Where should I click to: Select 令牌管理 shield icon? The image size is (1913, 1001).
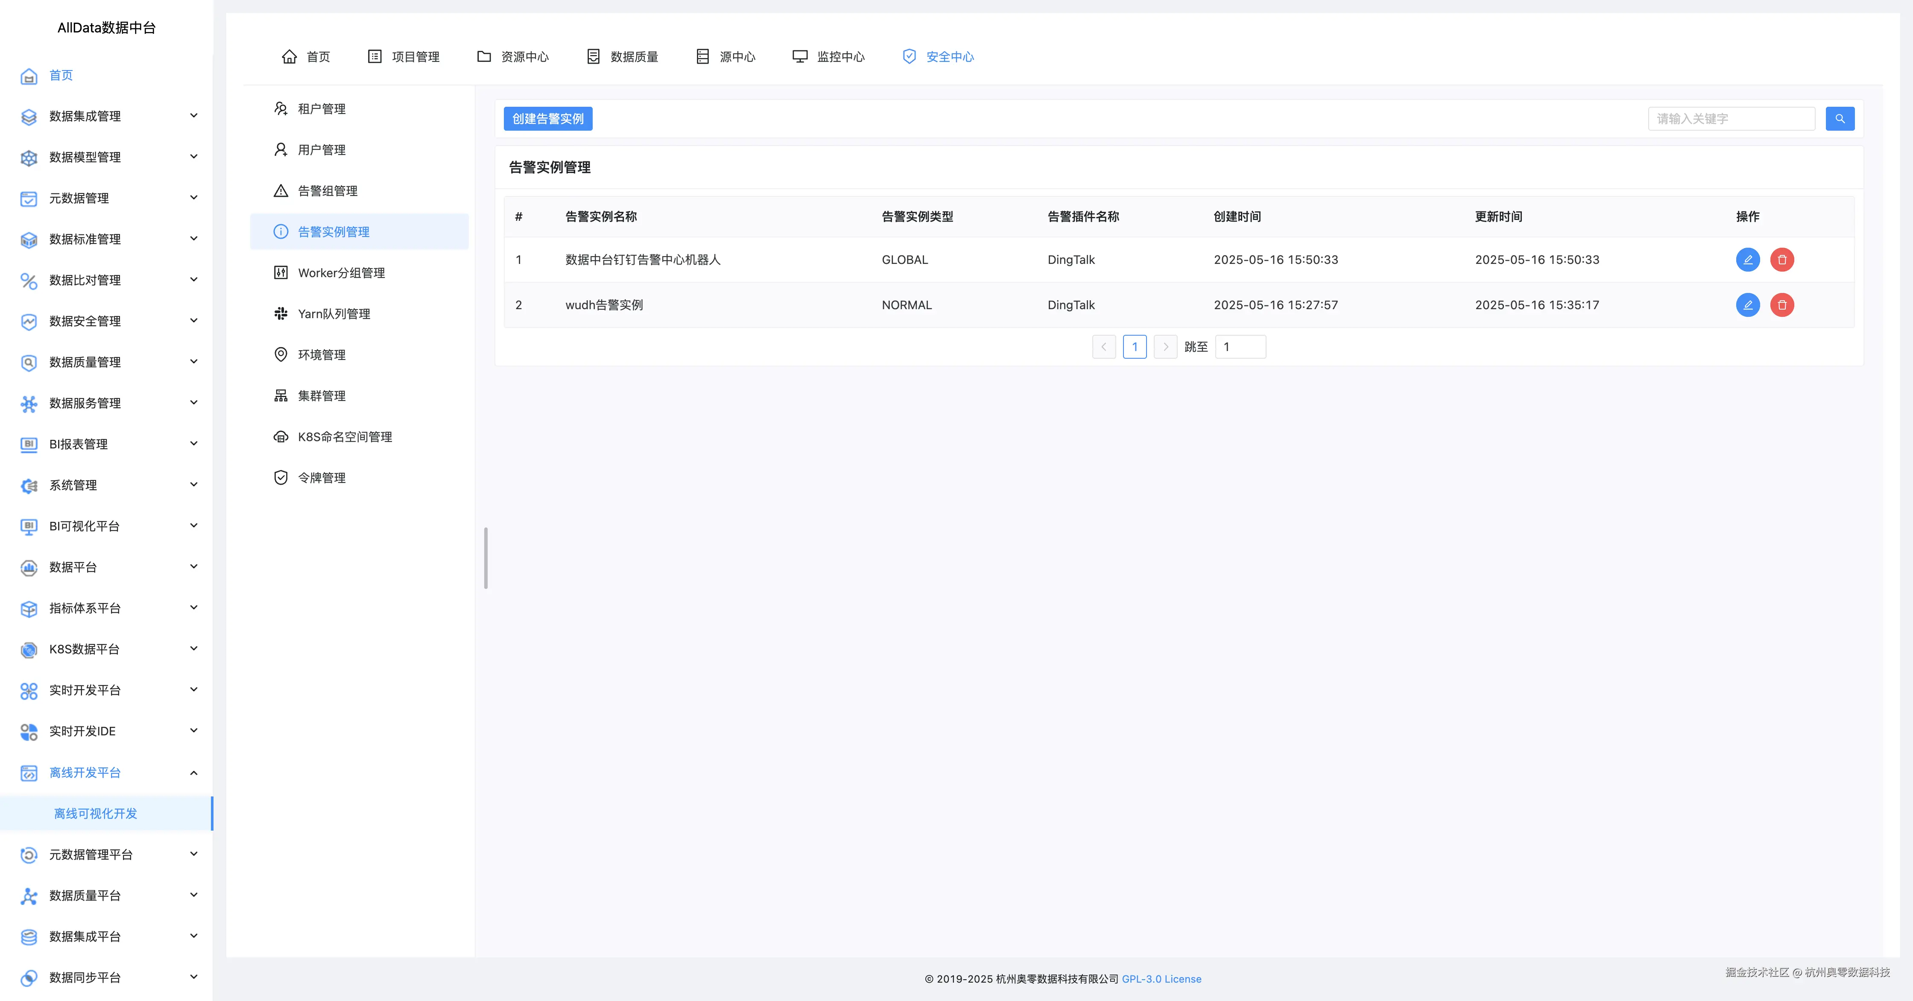[x=281, y=477]
